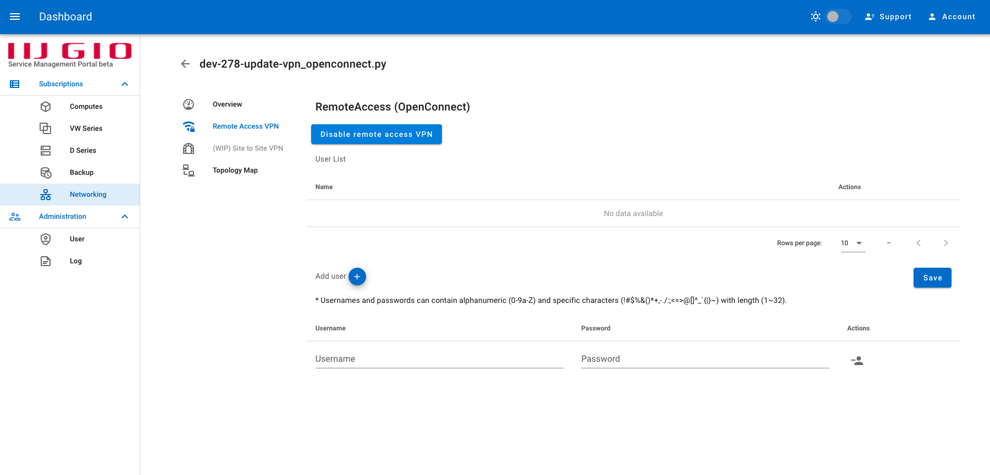Screen dimensions: 990x475
Task: Click the back arrow beside the file title
Action: click(185, 64)
